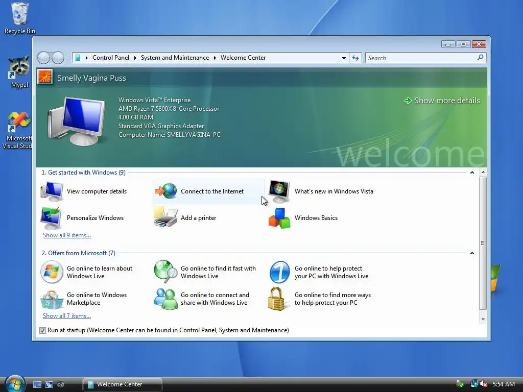Open the Windows Basics blocks icon
This screenshot has height=392, width=523.
pos(279,218)
